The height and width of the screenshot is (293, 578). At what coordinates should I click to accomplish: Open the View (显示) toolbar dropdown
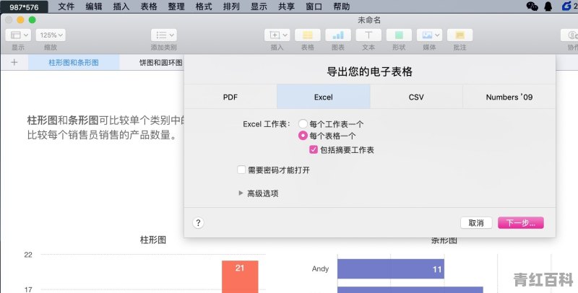tap(17, 35)
